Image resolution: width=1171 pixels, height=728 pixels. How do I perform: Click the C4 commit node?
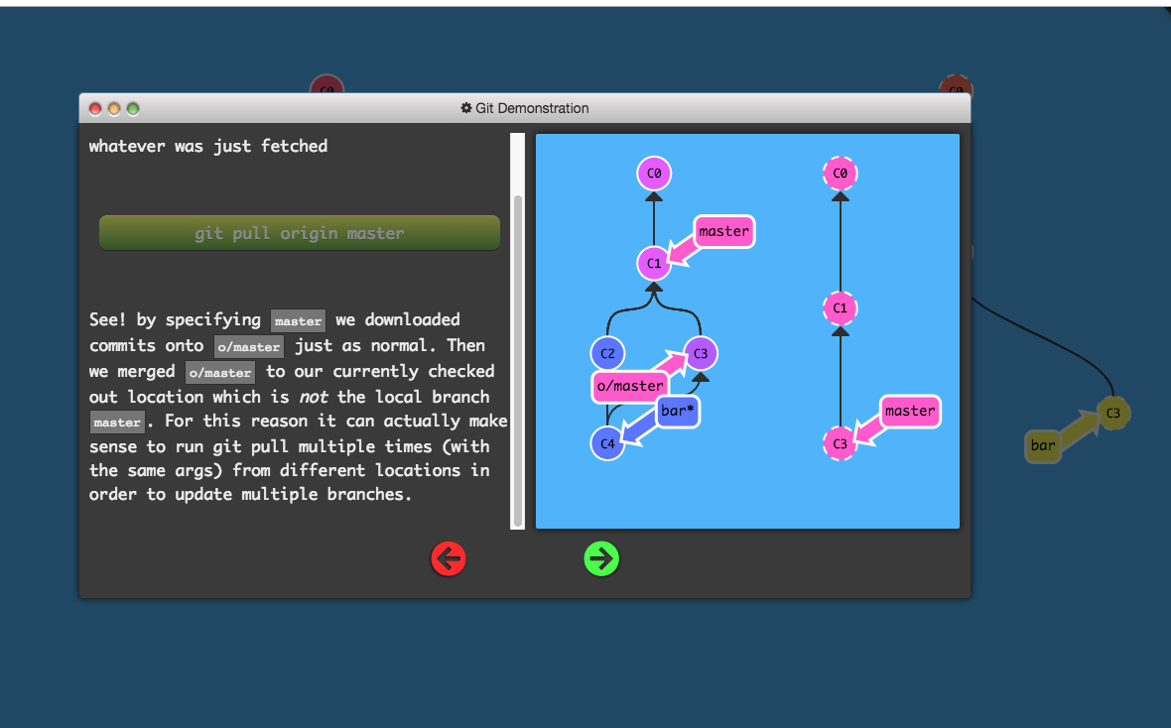click(607, 443)
